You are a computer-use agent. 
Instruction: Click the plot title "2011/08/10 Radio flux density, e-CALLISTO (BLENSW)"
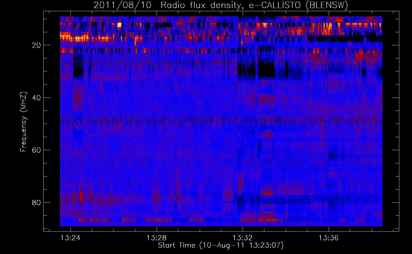pyautogui.click(x=221, y=5)
